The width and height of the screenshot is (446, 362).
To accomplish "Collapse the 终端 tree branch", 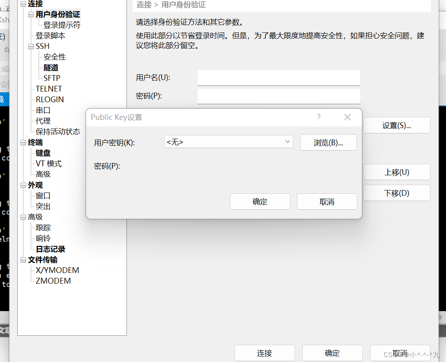I will (x=23, y=142).
